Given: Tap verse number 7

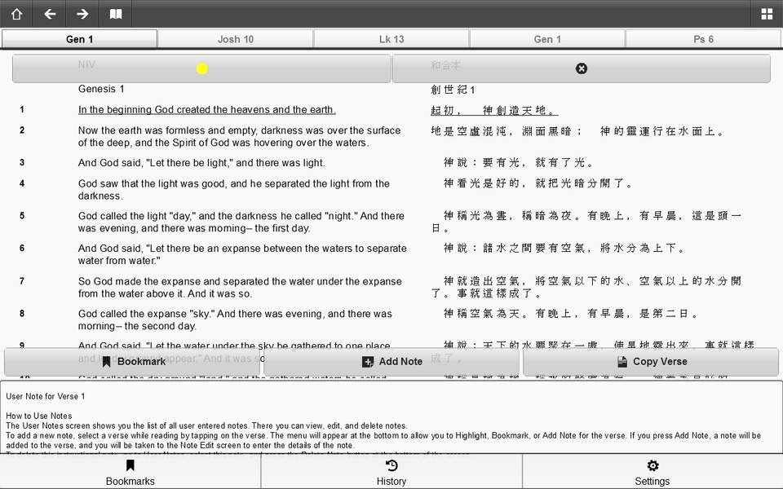Looking at the screenshot, I should pyautogui.click(x=22, y=281).
